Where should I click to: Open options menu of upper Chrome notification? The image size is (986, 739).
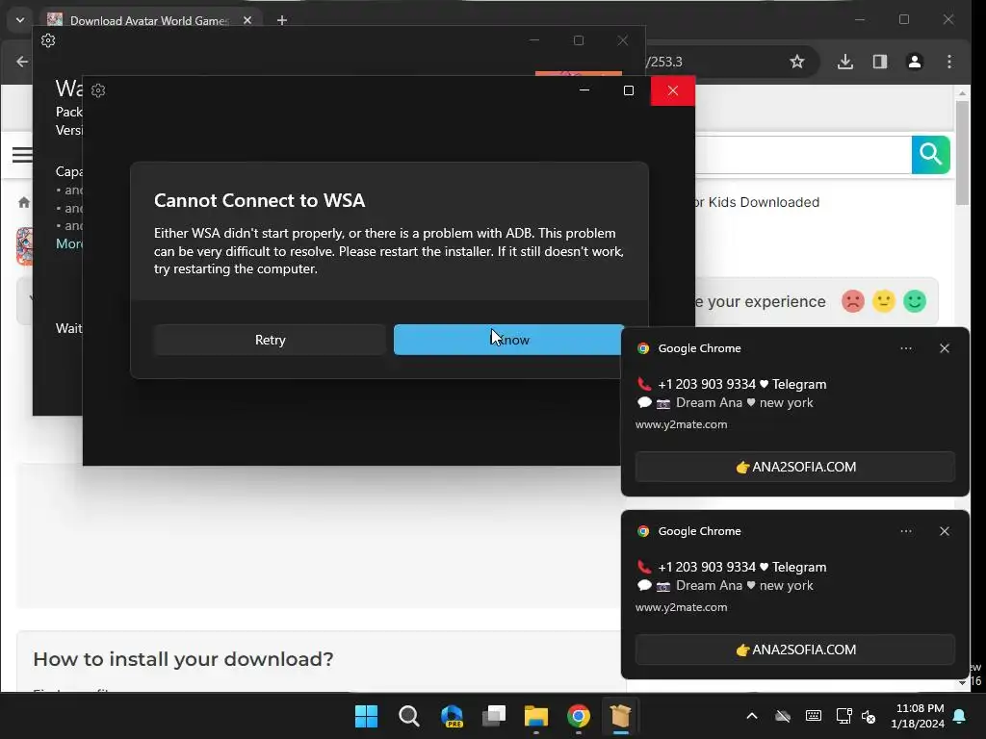click(x=906, y=348)
